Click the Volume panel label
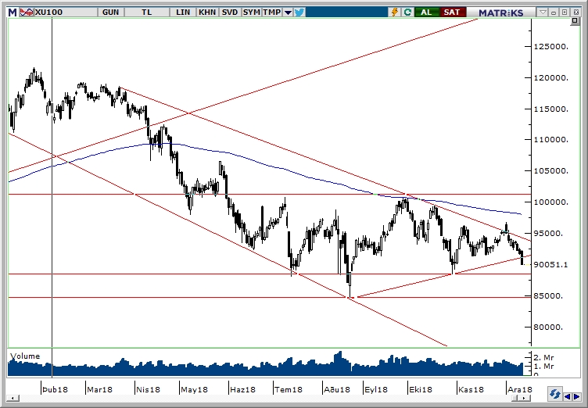Image resolution: width=588 pixels, height=408 pixels. pyautogui.click(x=25, y=356)
